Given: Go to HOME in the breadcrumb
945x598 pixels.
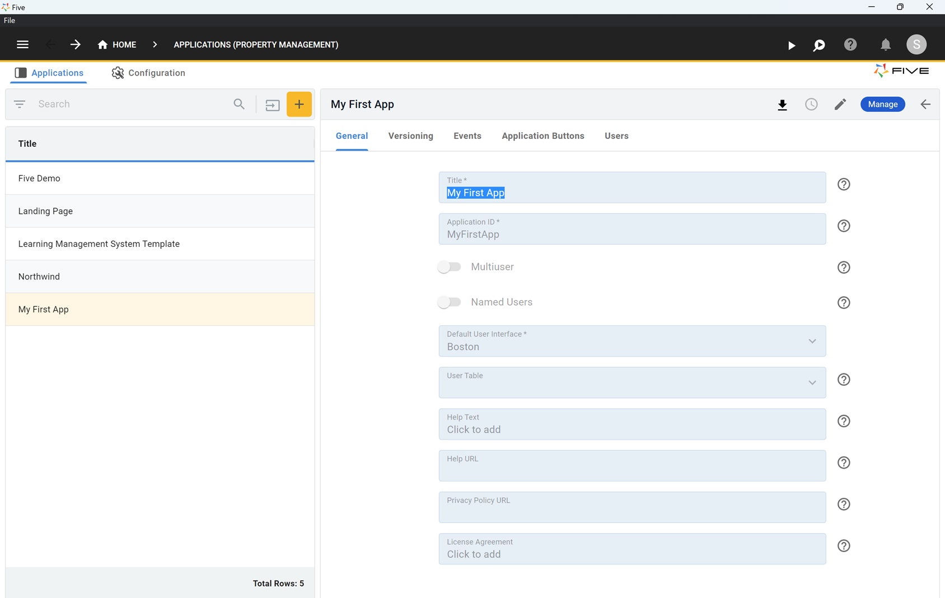Looking at the screenshot, I should click(117, 45).
